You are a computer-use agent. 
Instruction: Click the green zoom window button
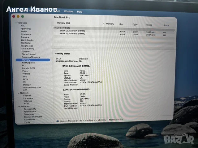point(23,16)
